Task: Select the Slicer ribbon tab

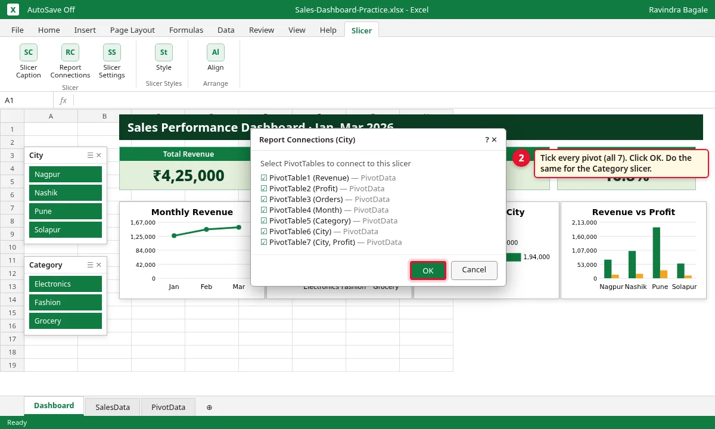Action: coord(362,30)
